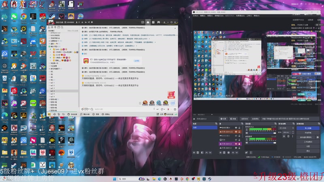Open File Explorer from taskbar
Screen dimensions: 324x182
coord(154,179)
